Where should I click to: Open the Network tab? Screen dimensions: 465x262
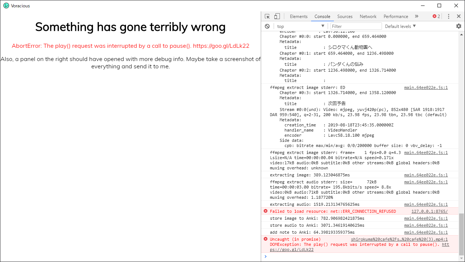click(368, 16)
